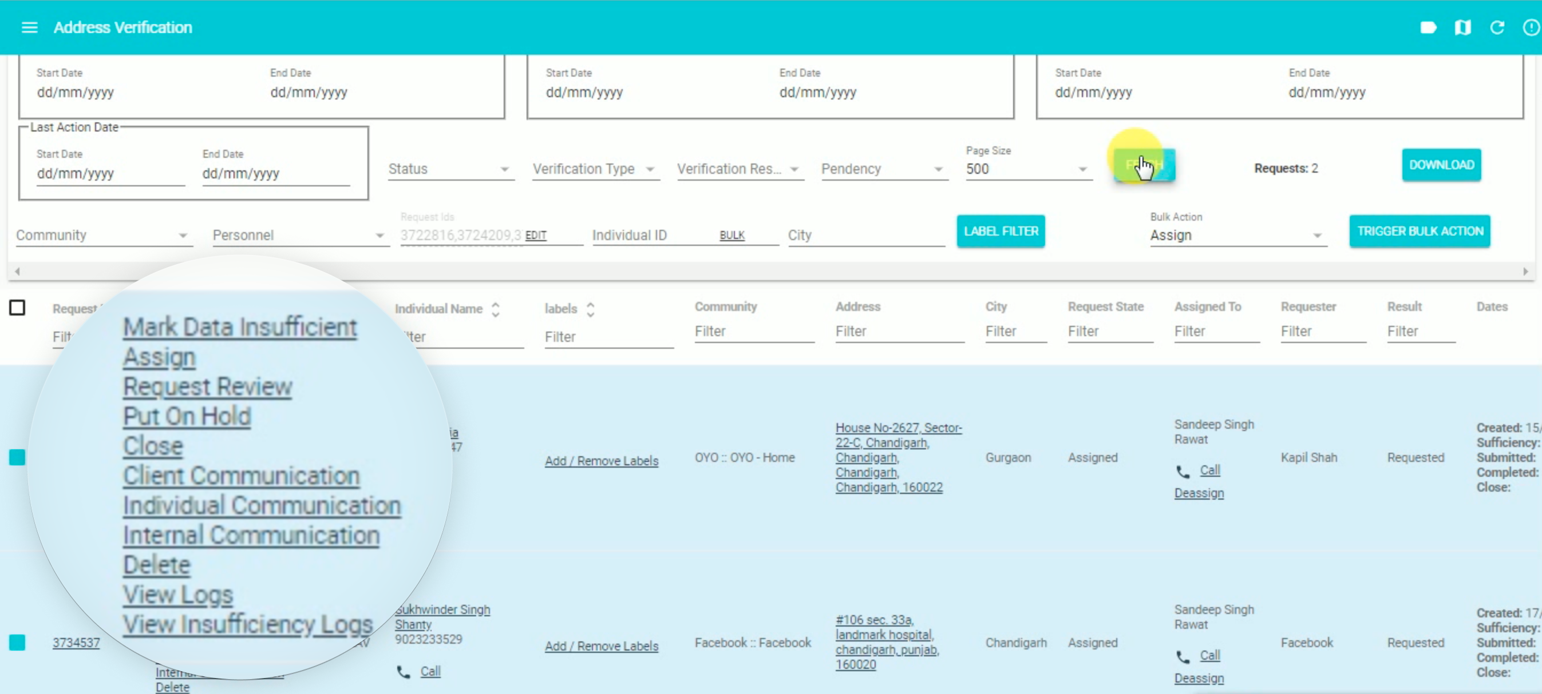Open the Bulk Action Assign dropdown
Viewport: 1542px width, 694px height.
pyautogui.click(x=1238, y=236)
